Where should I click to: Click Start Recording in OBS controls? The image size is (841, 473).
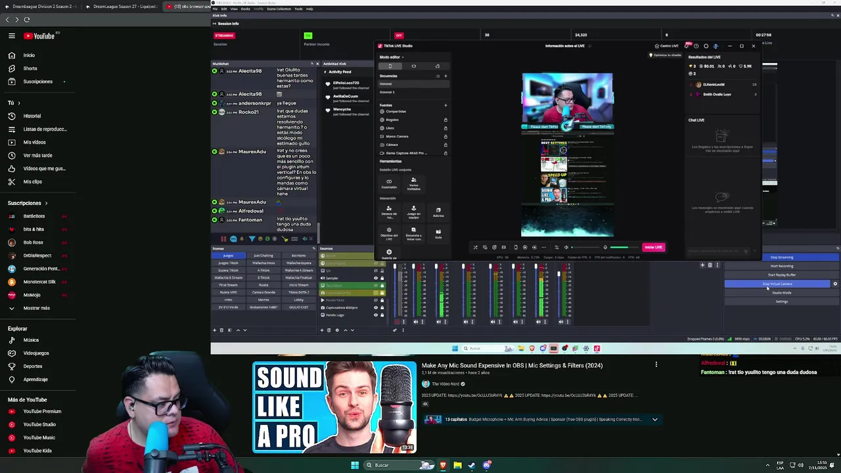(x=781, y=266)
